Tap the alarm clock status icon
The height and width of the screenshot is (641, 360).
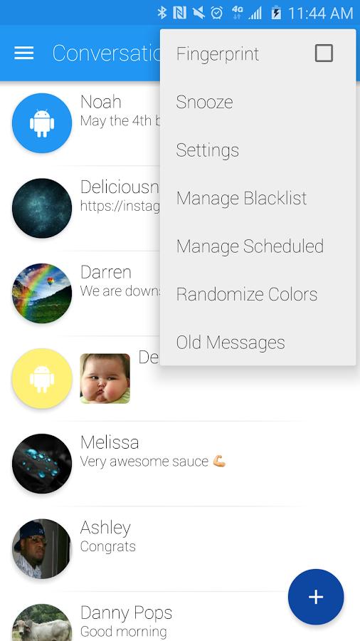pyautogui.click(x=217, y=13)
